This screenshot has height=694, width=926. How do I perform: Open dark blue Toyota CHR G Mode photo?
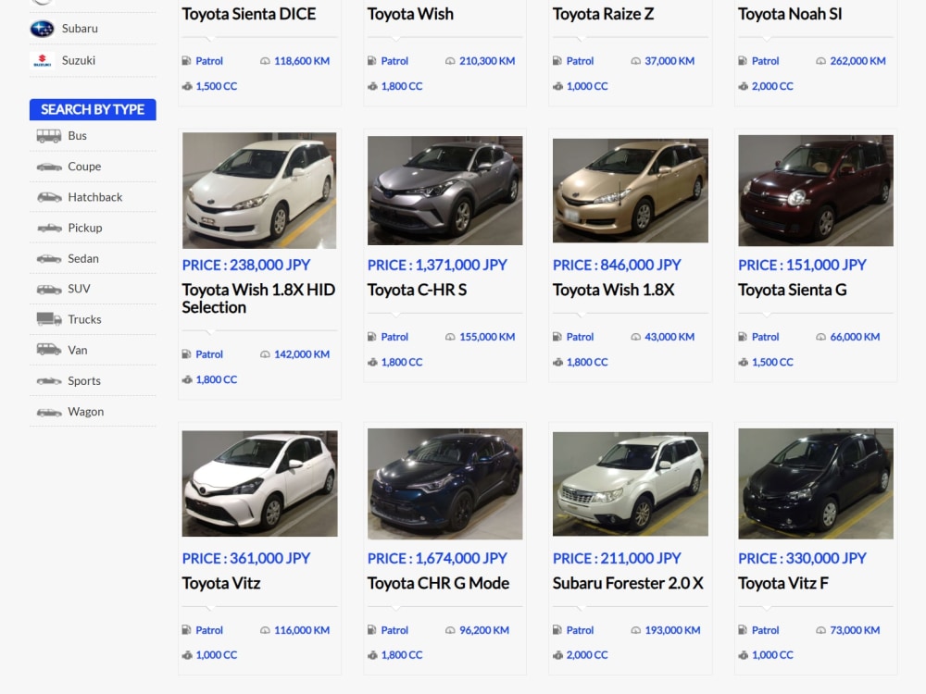click(444, 483)
